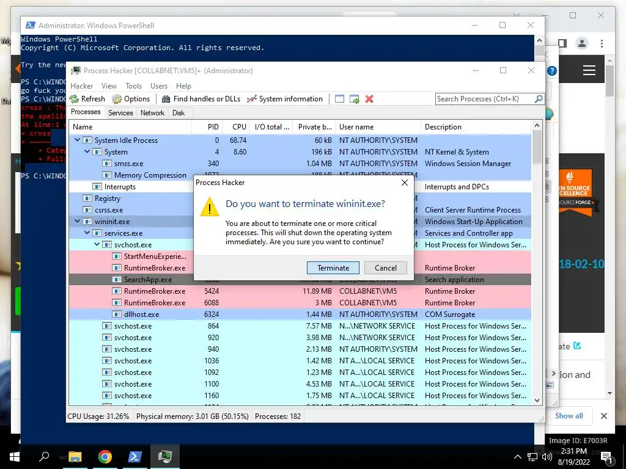This screenshot has height=469, width=626.
Task: Click the volume speaker tray icon
Action: [x=547, y=457]
